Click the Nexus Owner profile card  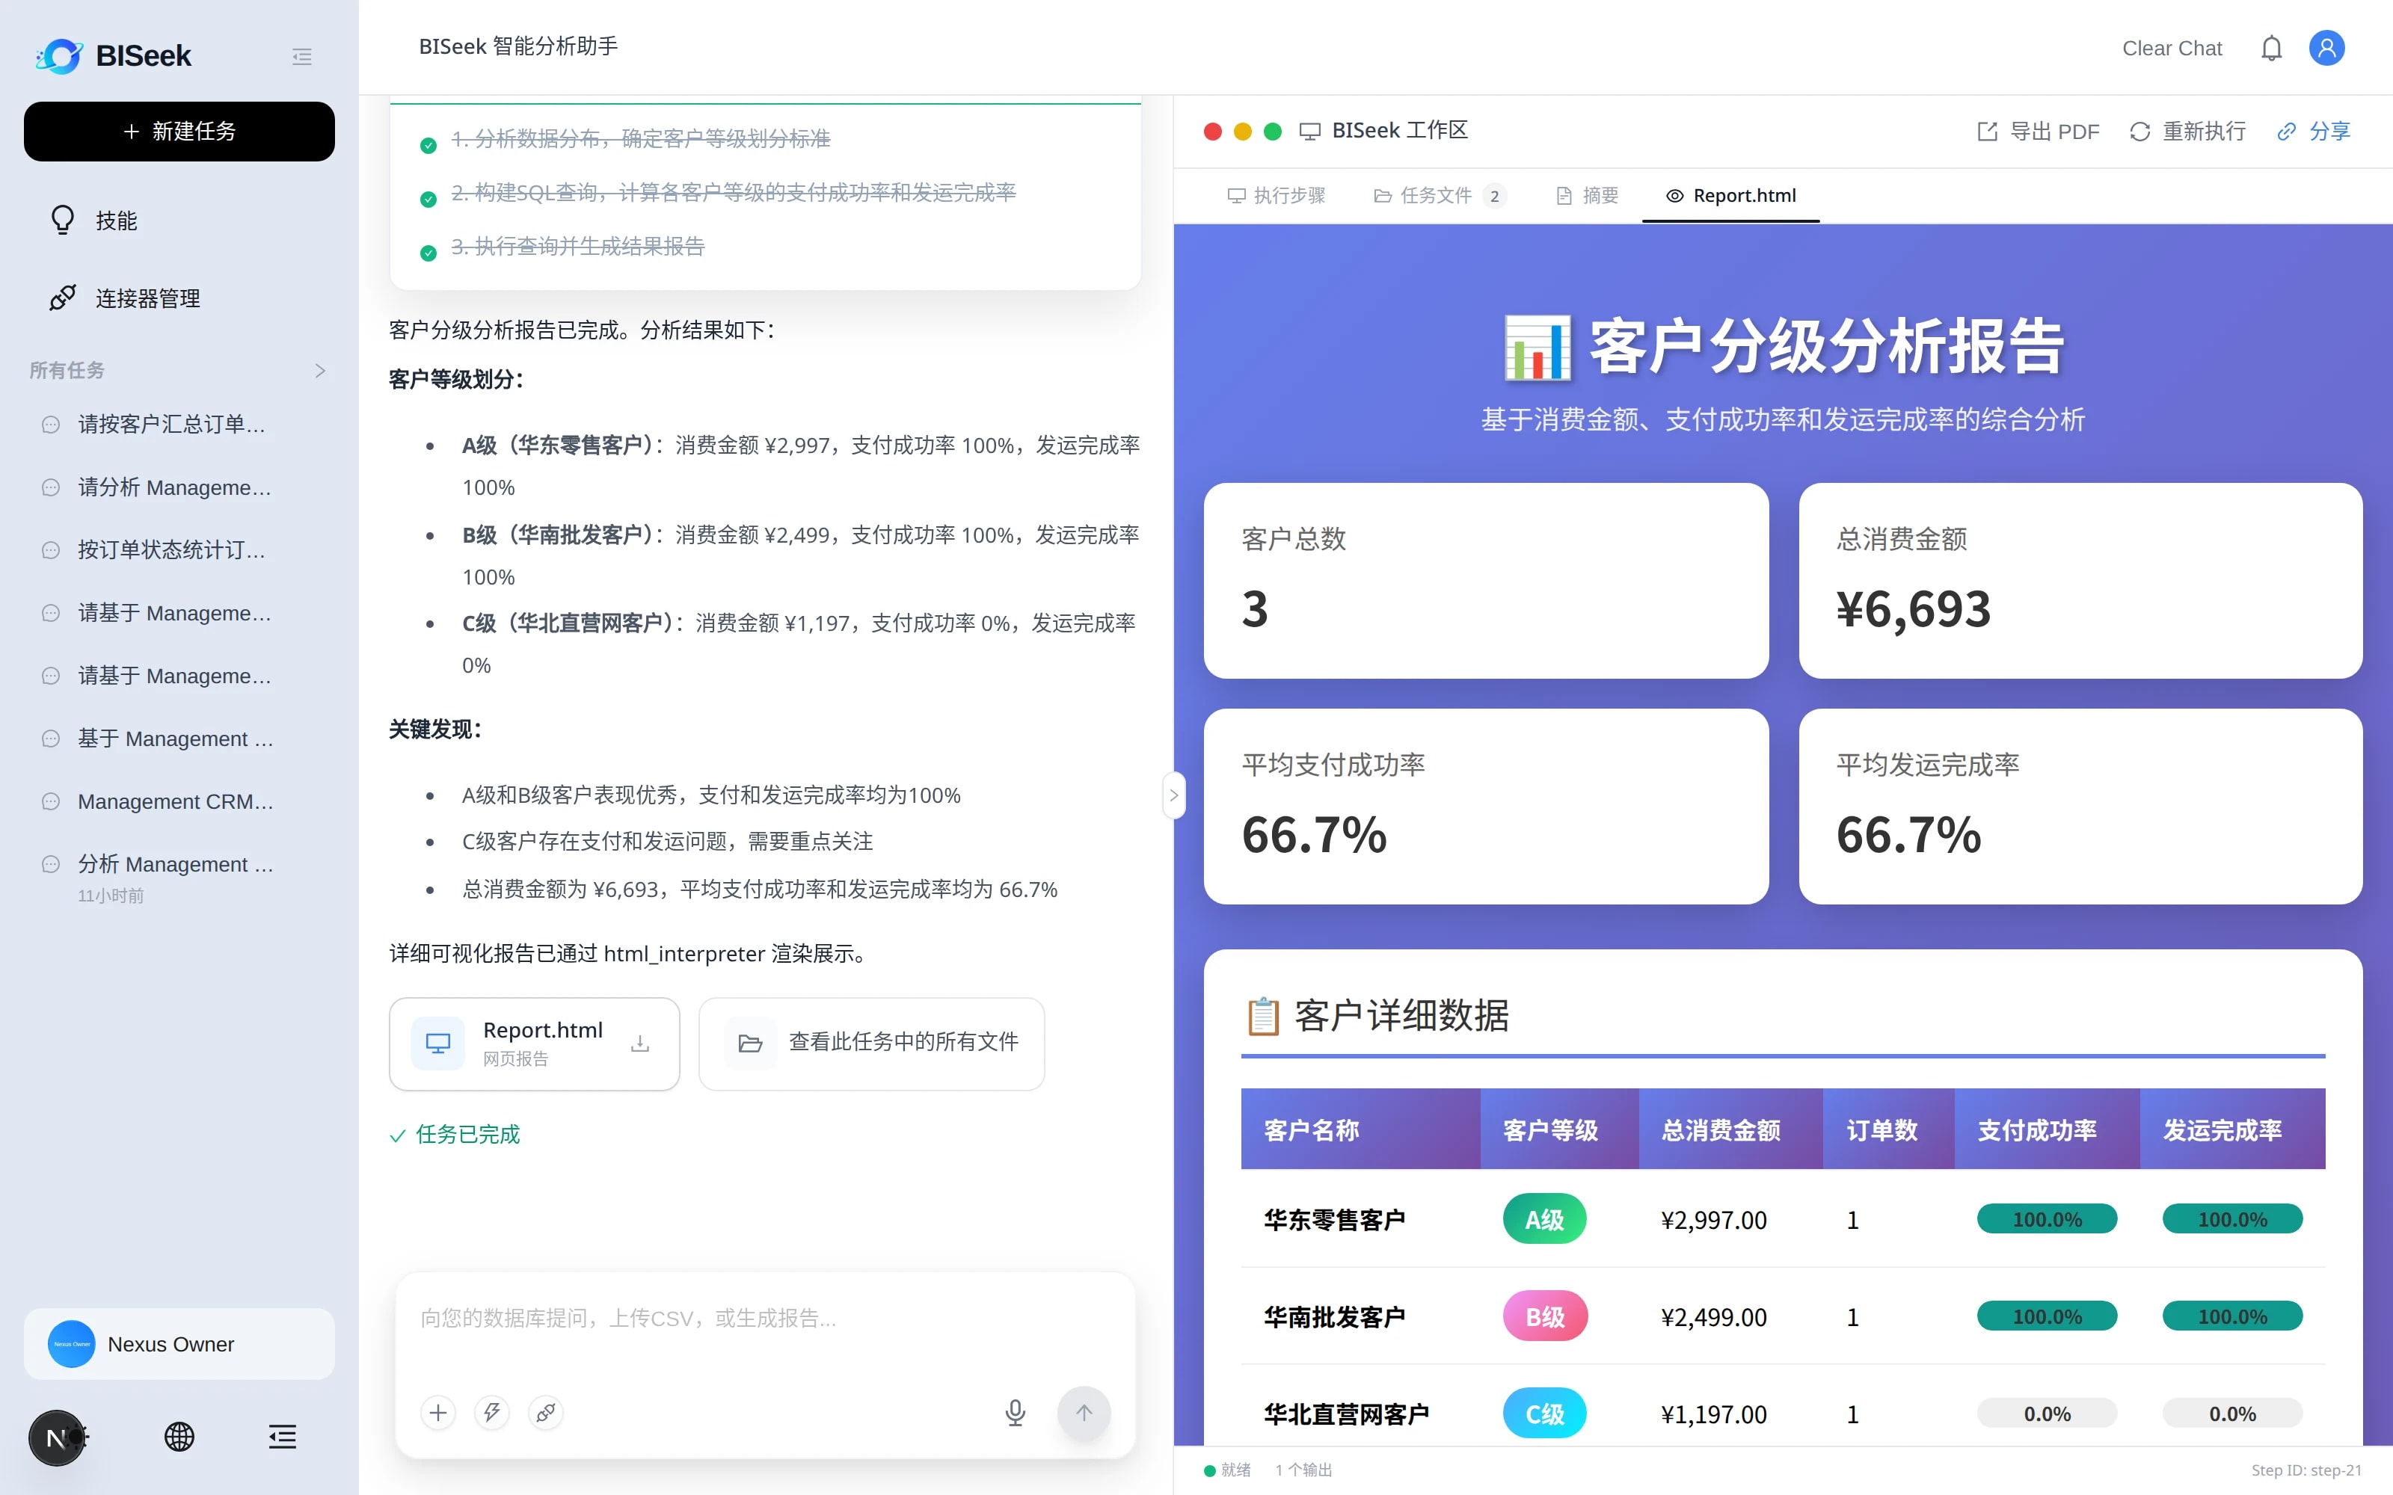click(179, 1344)
